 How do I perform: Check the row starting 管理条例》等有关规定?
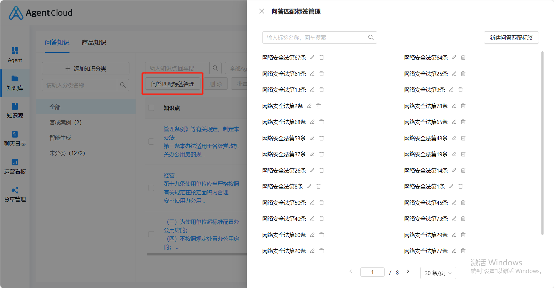[x=151, y=142]
